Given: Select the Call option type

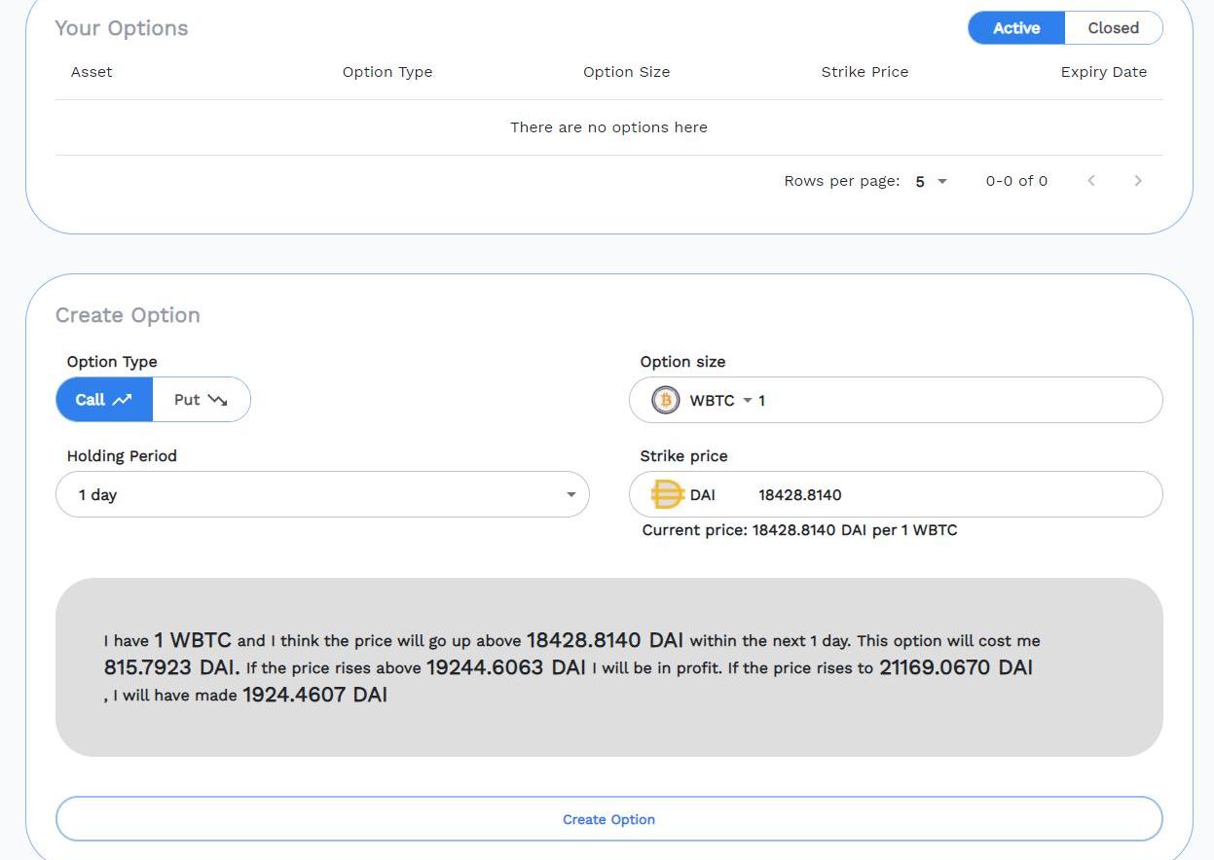Looking at the screenshot, I should coord(104,400).
